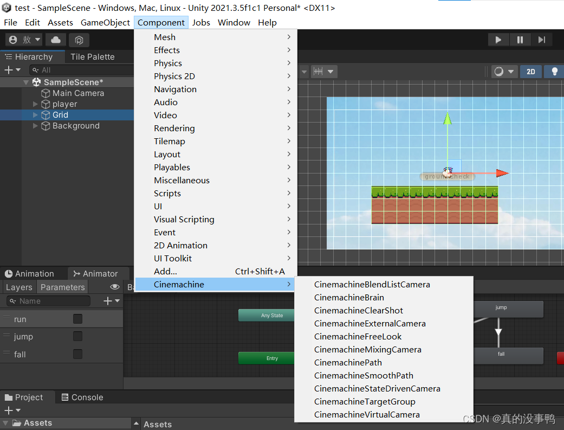Open the account dropdown icon
The image size is (564, 430).
pos(24,40)
